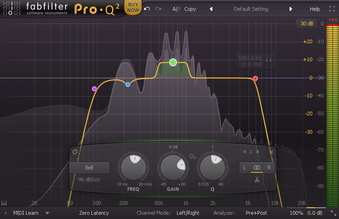The image size is (339, 219).
Task: Delete band with the X icon
Action: (271, 152)
